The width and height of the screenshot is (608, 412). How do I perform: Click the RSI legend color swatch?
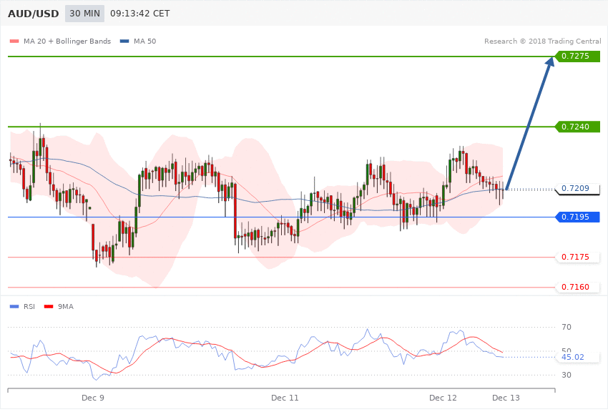pos(14,307)
